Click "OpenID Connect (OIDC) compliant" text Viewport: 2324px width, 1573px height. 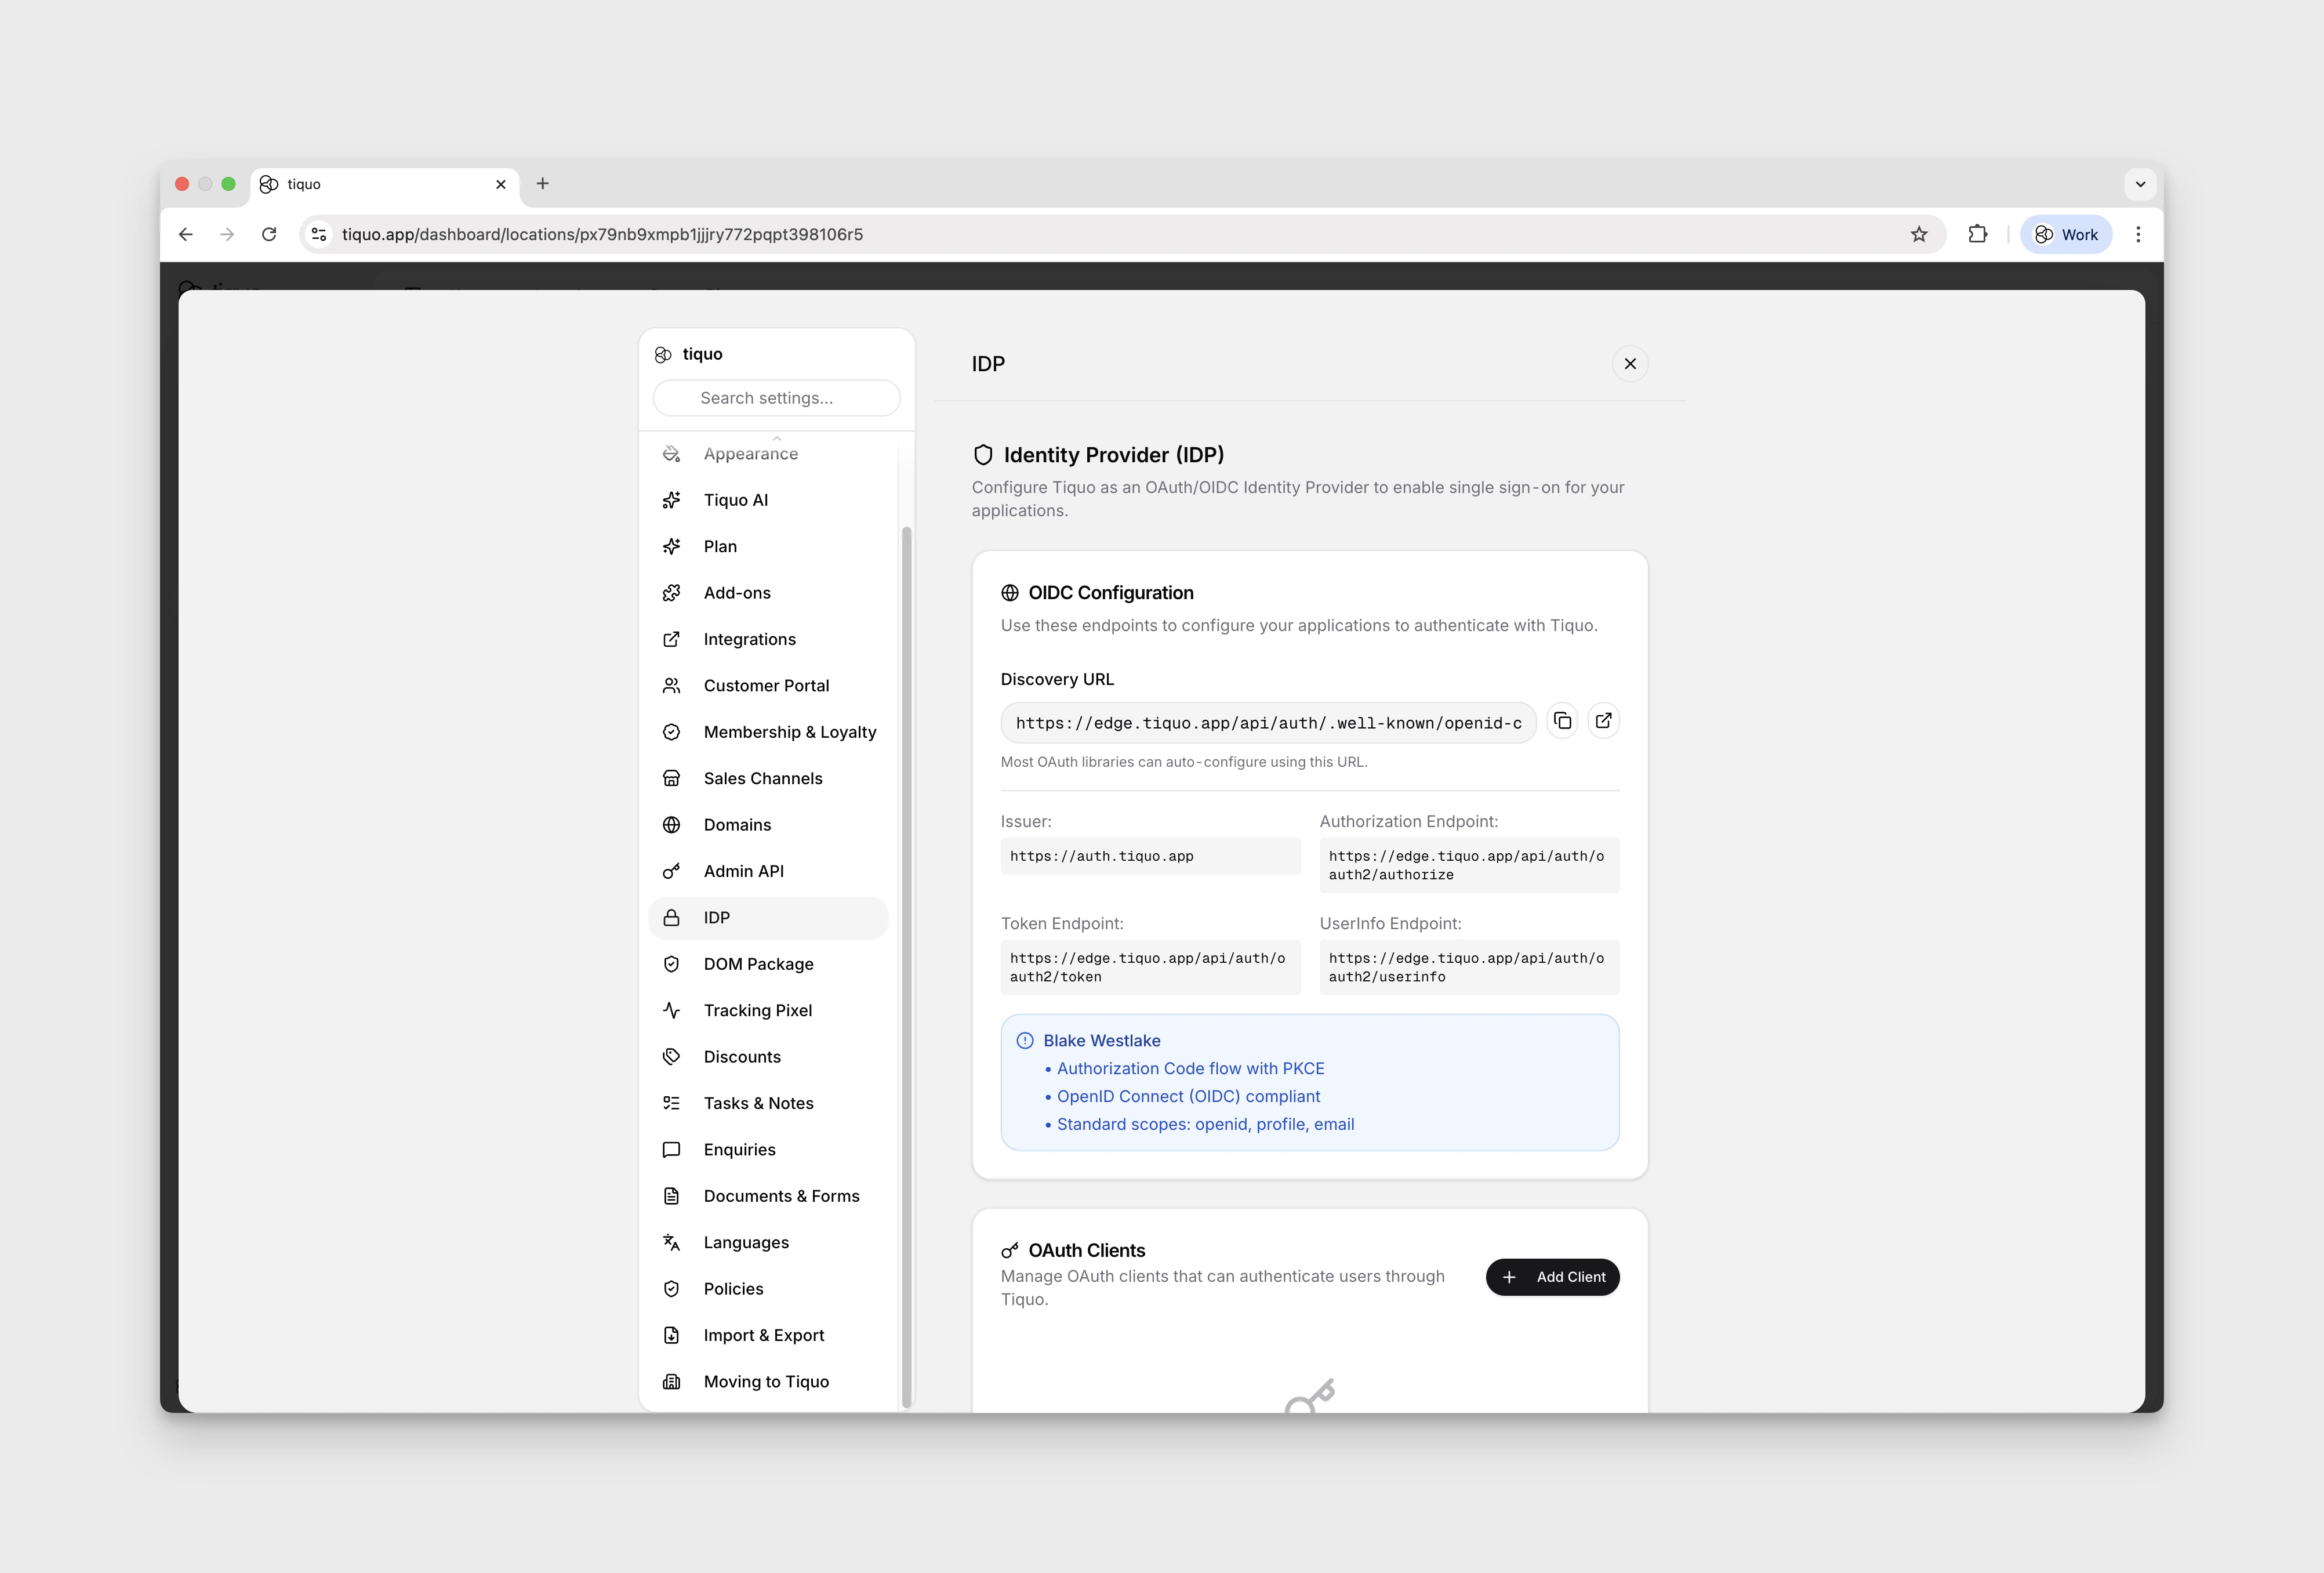[1188, 1097]
